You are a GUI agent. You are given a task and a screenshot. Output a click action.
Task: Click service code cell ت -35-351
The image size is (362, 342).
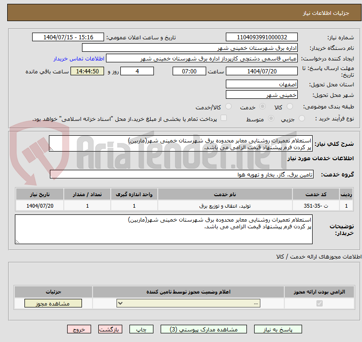click(x=316, y=206)
